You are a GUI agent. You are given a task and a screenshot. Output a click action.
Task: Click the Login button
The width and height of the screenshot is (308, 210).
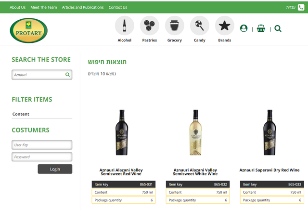[x=55, y=169]
